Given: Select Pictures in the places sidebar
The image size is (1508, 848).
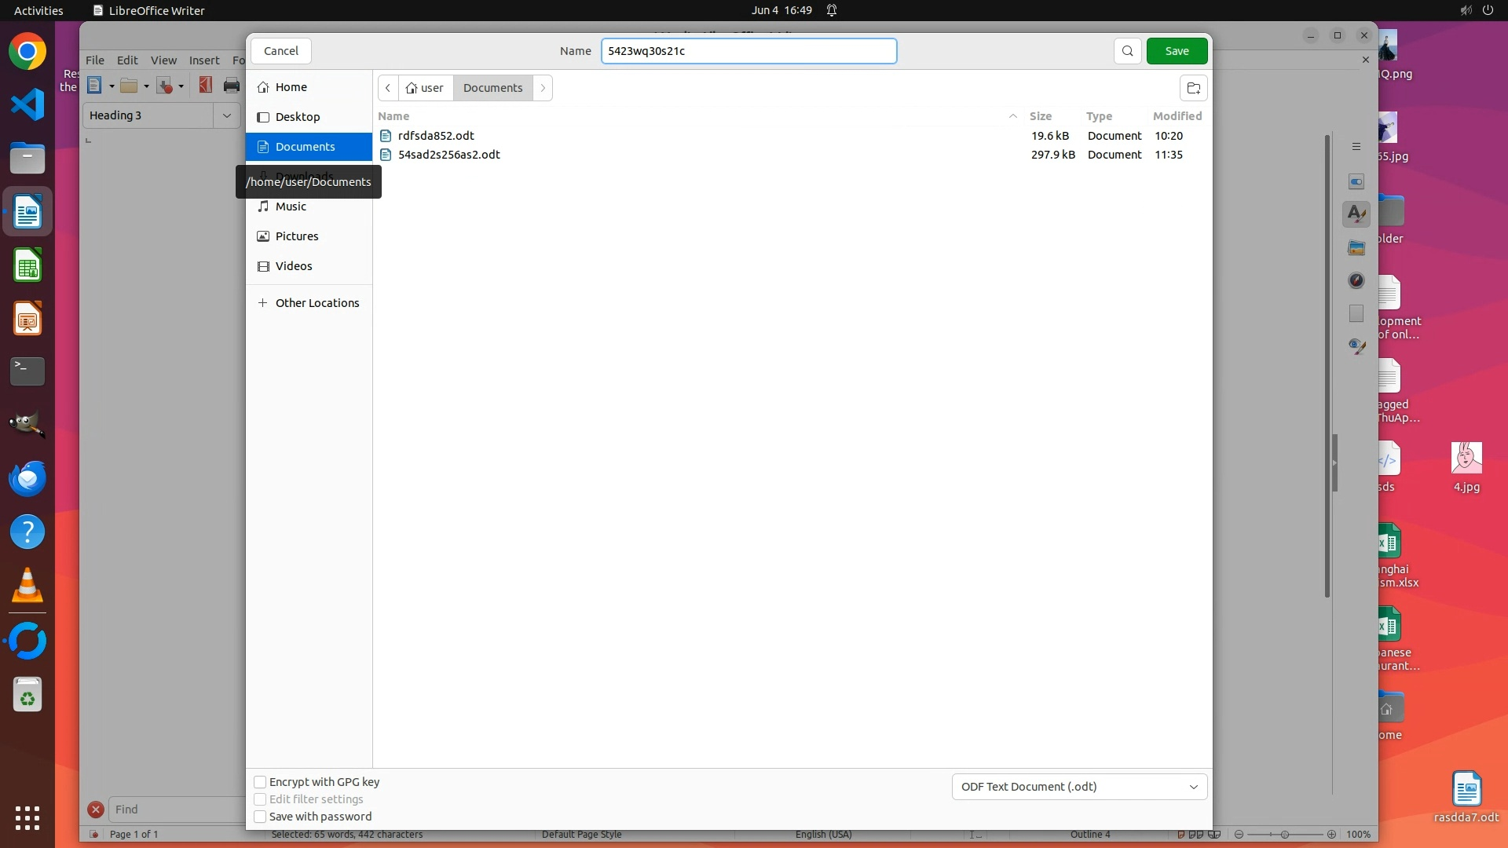Looking at the screenshot, I should pos(297,236).
